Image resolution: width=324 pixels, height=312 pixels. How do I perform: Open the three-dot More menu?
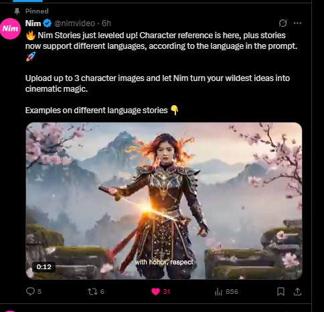[x=297, y=23]
